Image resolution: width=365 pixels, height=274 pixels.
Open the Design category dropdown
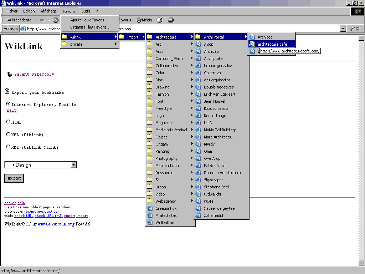pyautogui.click(x=41, y=165)
